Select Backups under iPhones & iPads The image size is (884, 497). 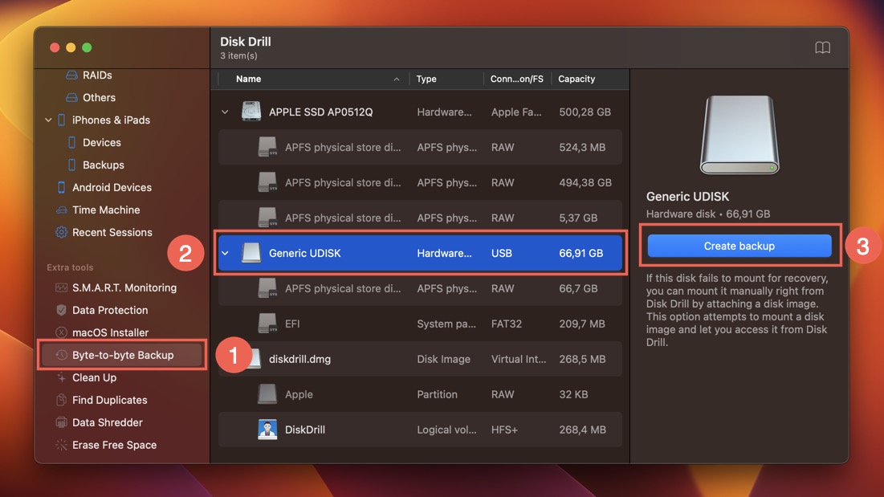[x=103, y=165]
